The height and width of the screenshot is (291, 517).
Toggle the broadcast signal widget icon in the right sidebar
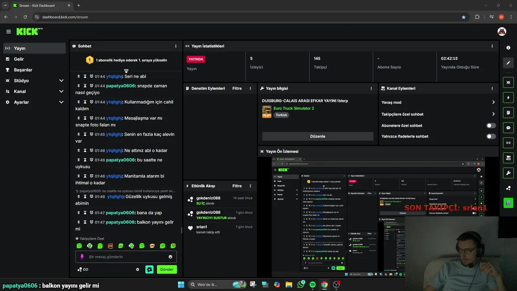(508, 143)
